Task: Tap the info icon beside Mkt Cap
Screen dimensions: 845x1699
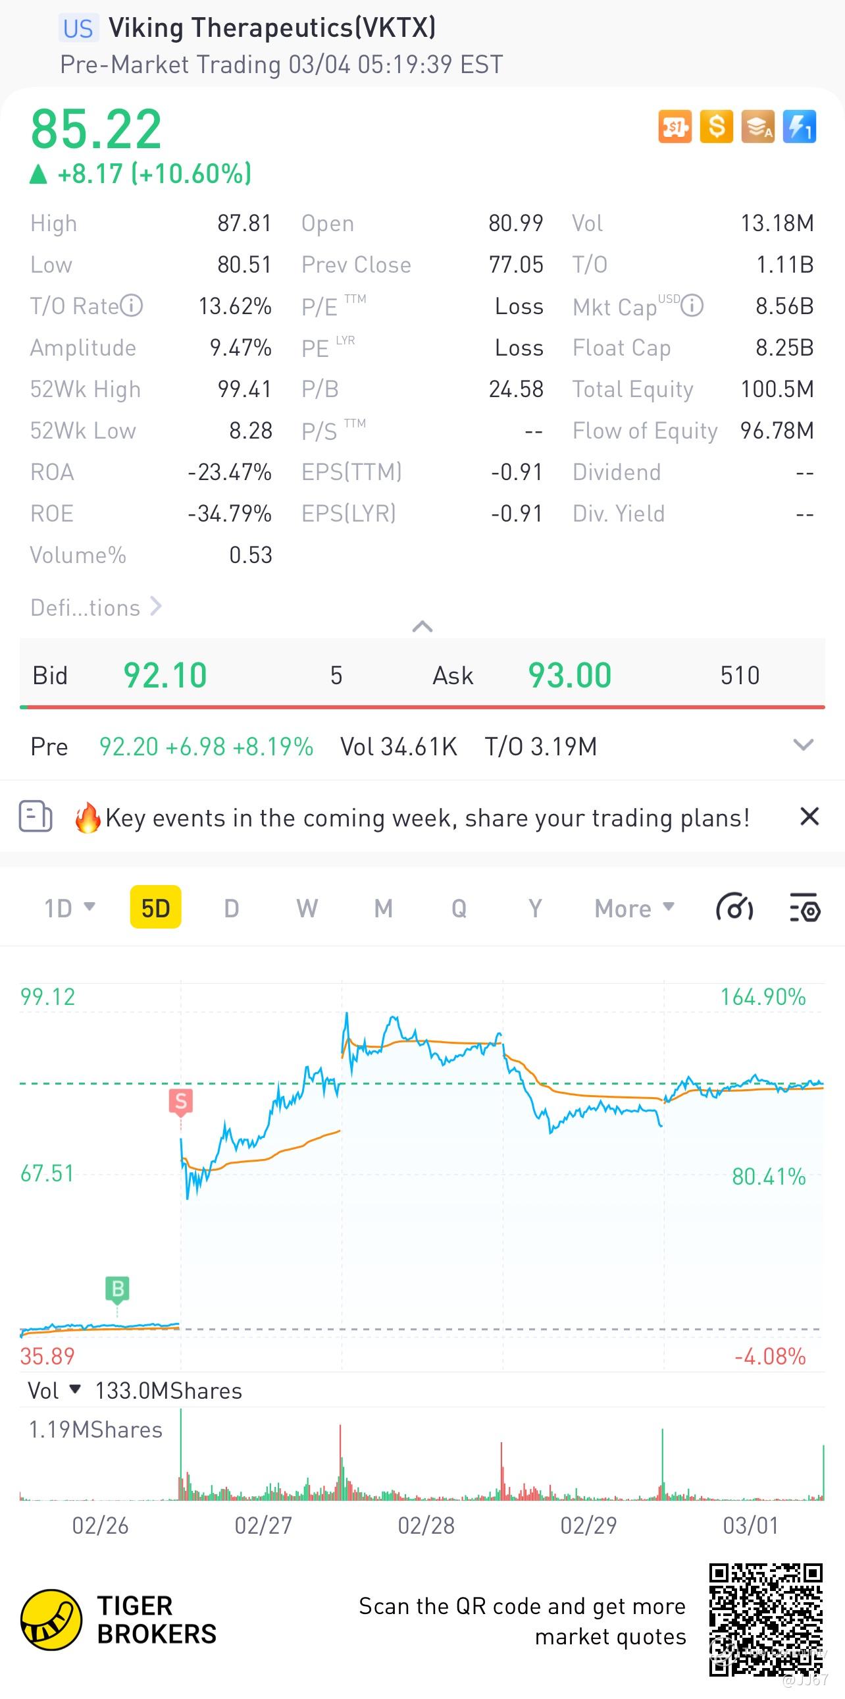Action: (692, 306)
